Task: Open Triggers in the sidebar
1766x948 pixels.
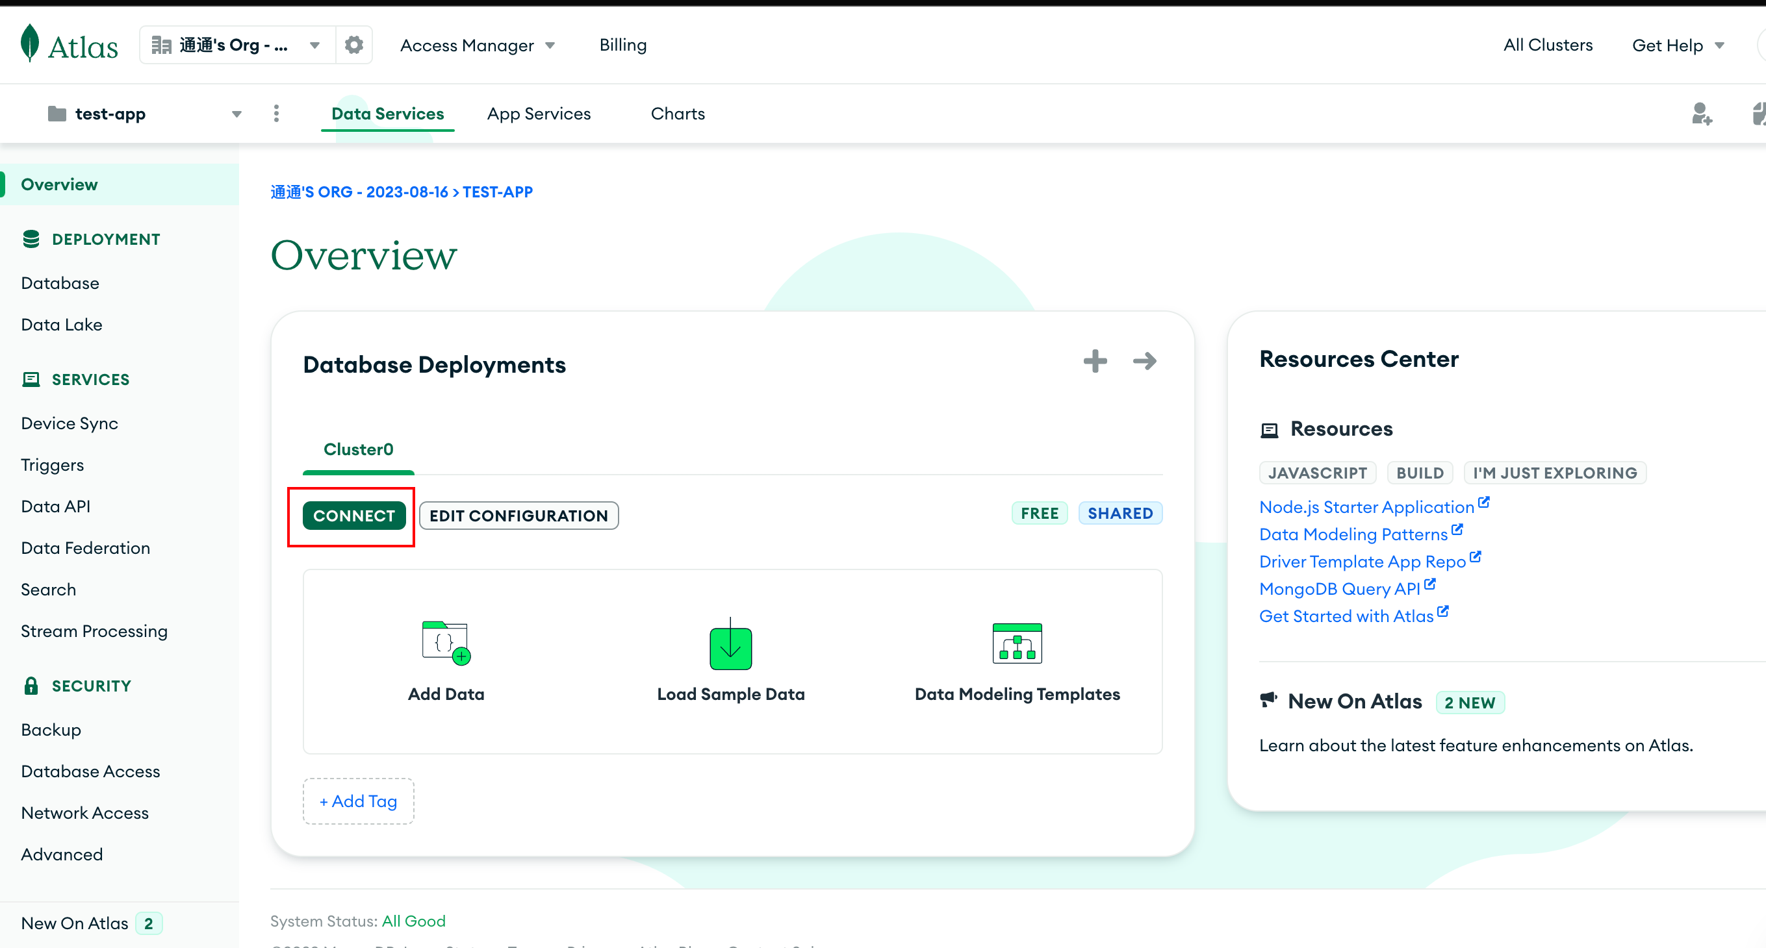Action: pyautogui.click(x=52, y=465)
